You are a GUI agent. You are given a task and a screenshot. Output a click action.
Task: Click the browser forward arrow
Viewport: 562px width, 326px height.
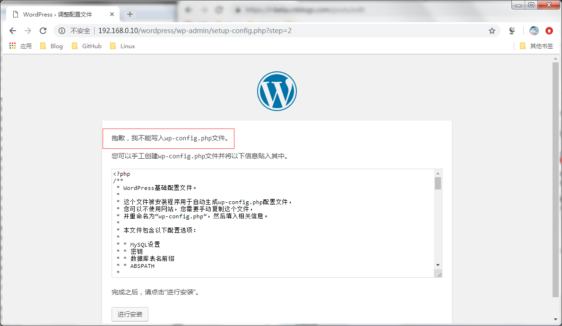(x=28, y=31)
